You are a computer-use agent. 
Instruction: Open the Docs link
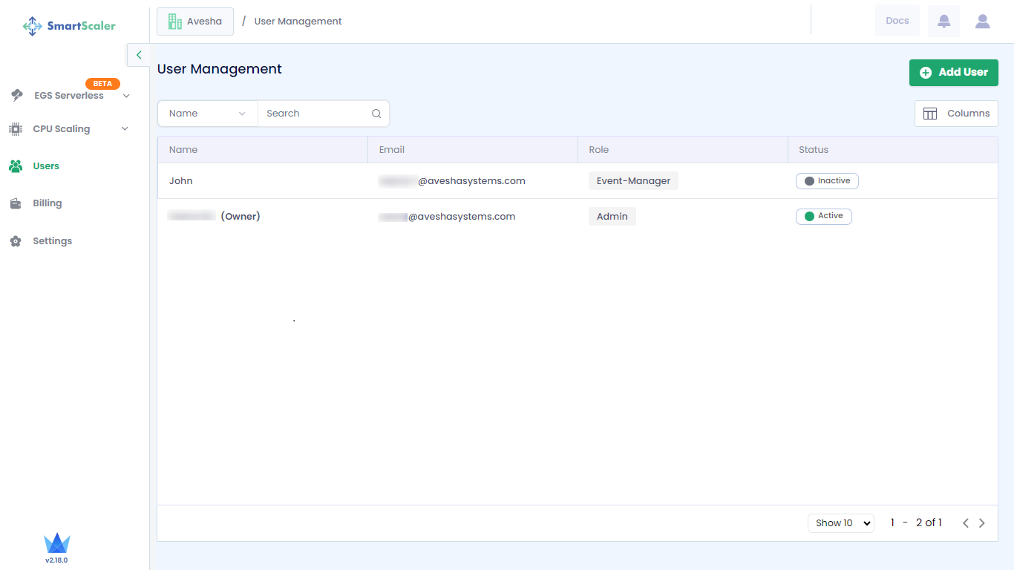(x=897, y=21)
